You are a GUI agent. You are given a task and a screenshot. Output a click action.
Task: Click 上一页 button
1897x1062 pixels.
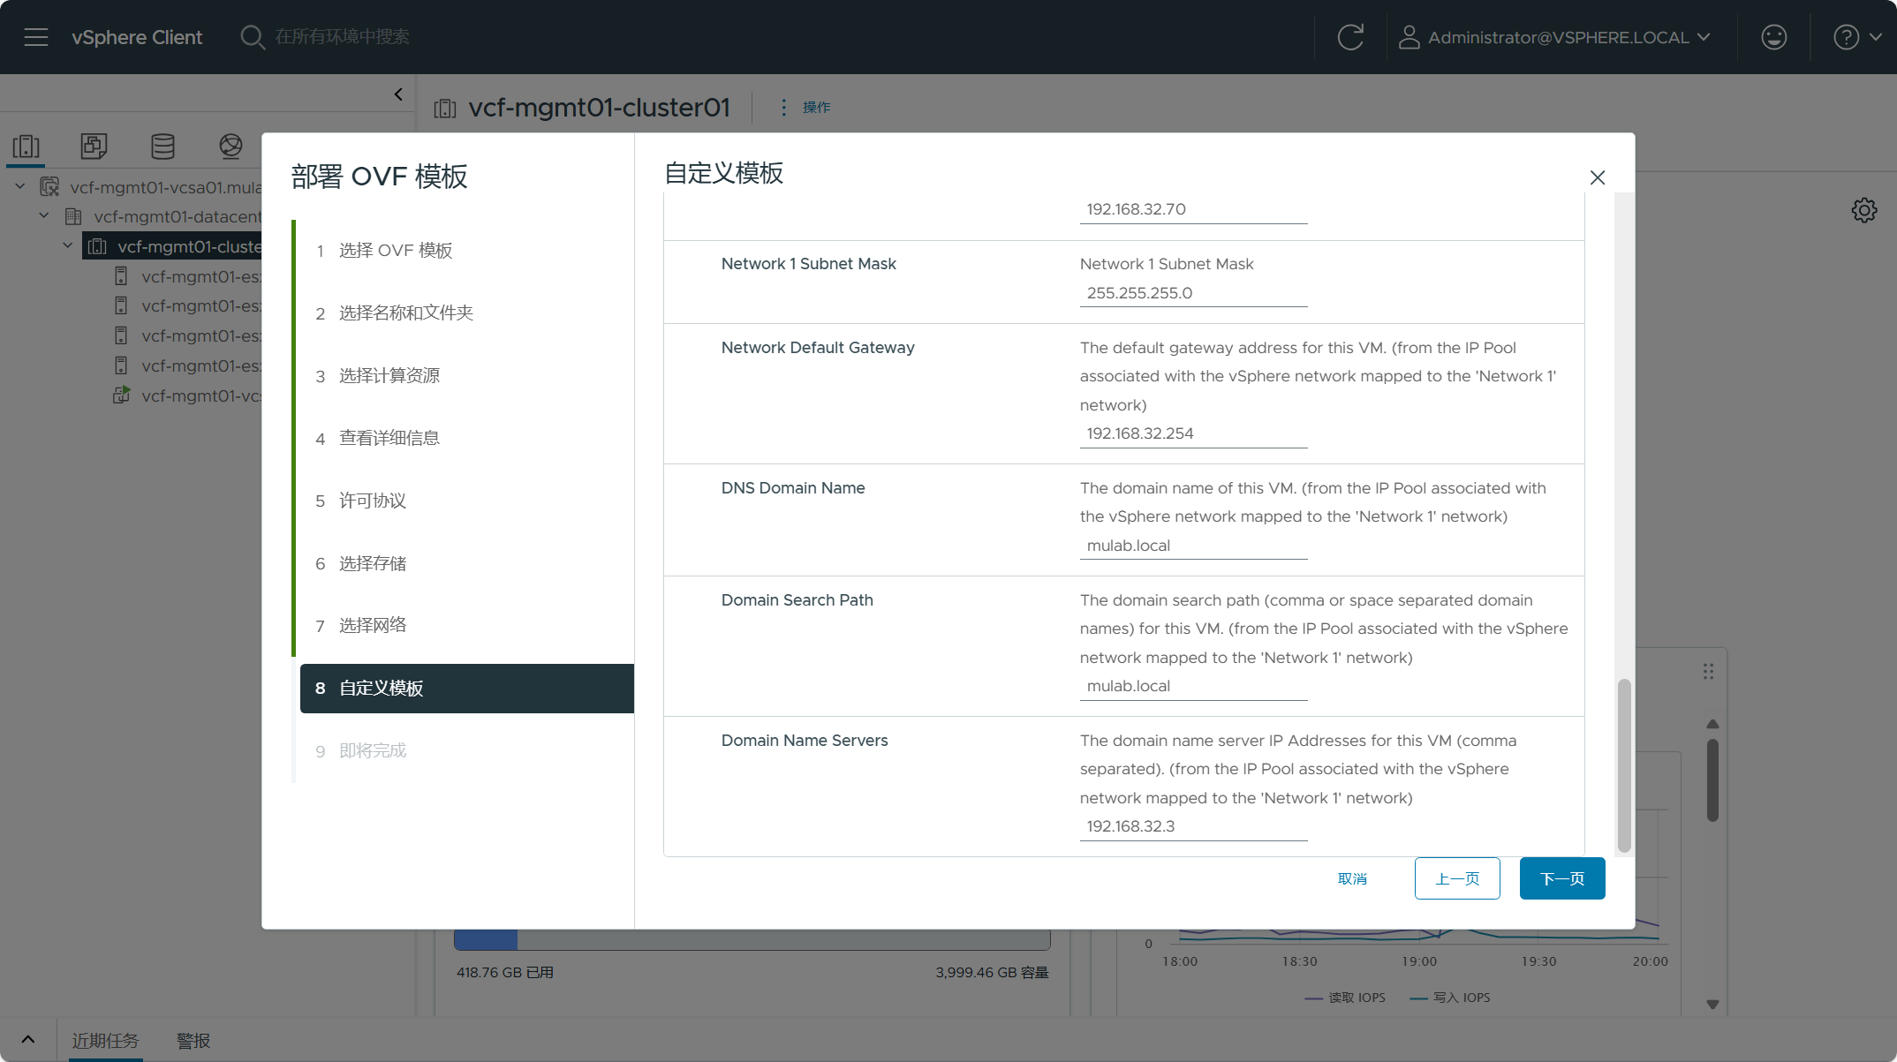click(1456, 878)
